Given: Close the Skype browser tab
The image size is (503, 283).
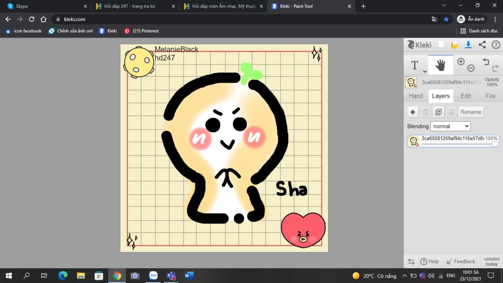Looking at the screenshot, I should click(85, 6).
